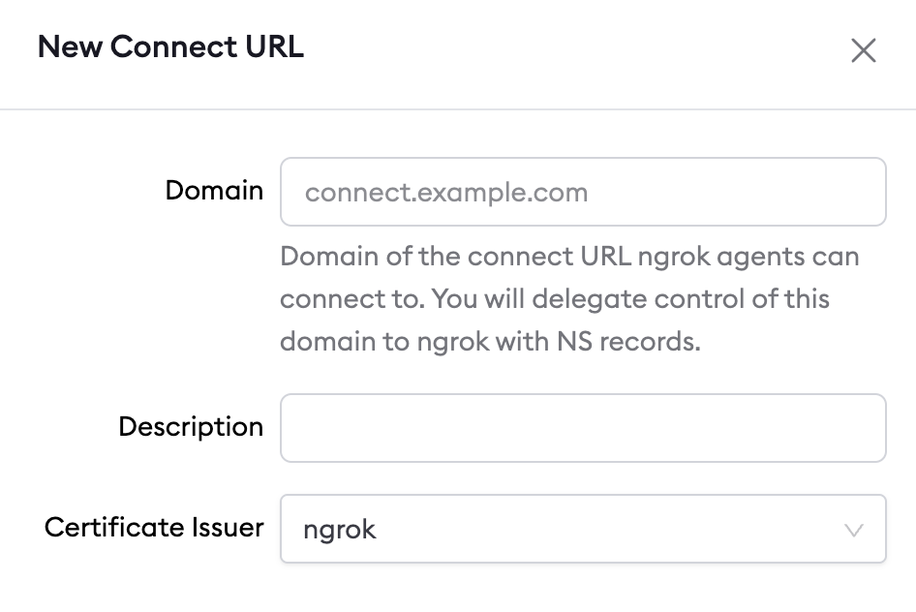This screenshot has width=916, height=612.
Task: Click the connect.example.com placeholder text
Action: point(446,192)
